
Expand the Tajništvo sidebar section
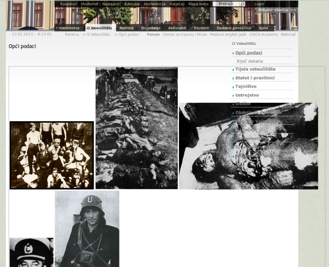(246, 87)
